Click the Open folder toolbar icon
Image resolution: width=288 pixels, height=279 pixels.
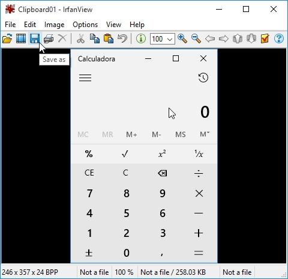(x=7, y=38)
